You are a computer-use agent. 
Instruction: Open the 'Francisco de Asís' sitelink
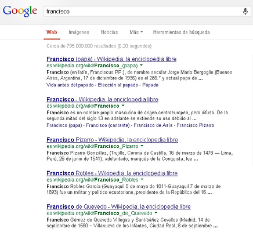[153, 125]
